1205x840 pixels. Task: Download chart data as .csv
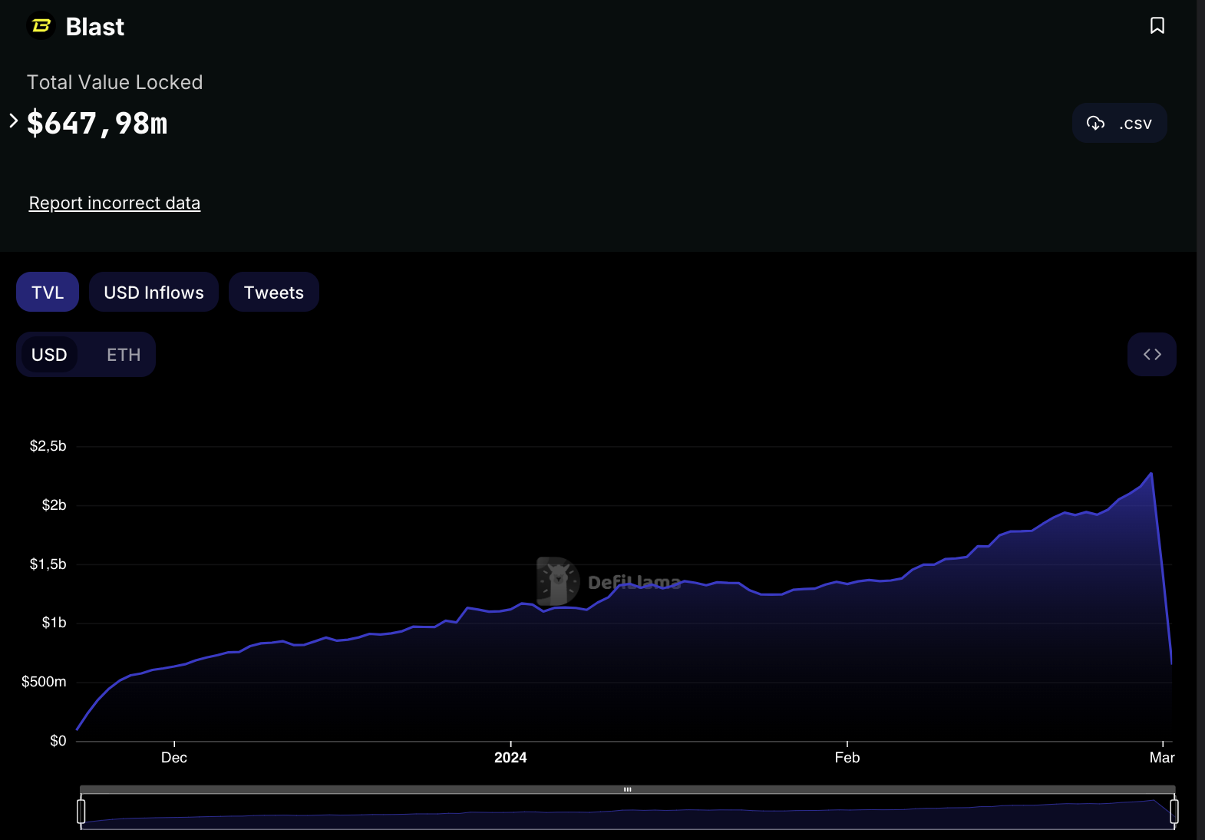coord(1120,123)
